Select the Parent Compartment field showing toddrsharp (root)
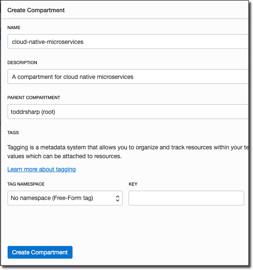253x270 pixels. (x=126, y=112)
